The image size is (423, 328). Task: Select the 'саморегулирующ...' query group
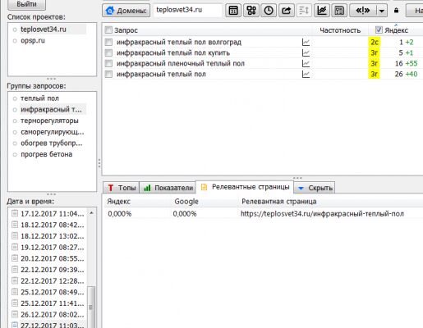pyautogui.click(x=52, y=132)
